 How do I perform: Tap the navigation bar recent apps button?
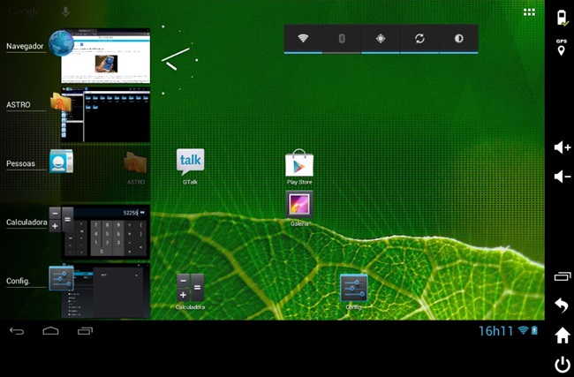[85, 331]
